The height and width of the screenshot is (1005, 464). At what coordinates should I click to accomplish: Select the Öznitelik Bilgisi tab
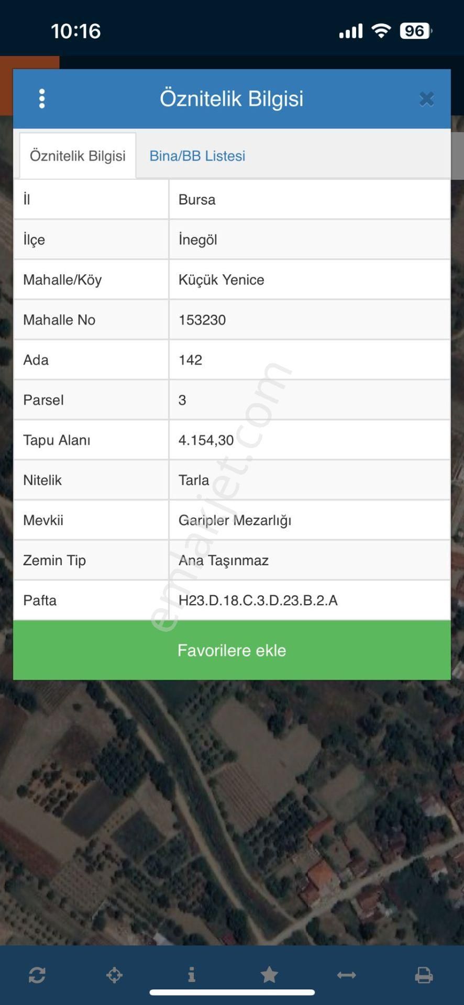[x=78, y=156]
